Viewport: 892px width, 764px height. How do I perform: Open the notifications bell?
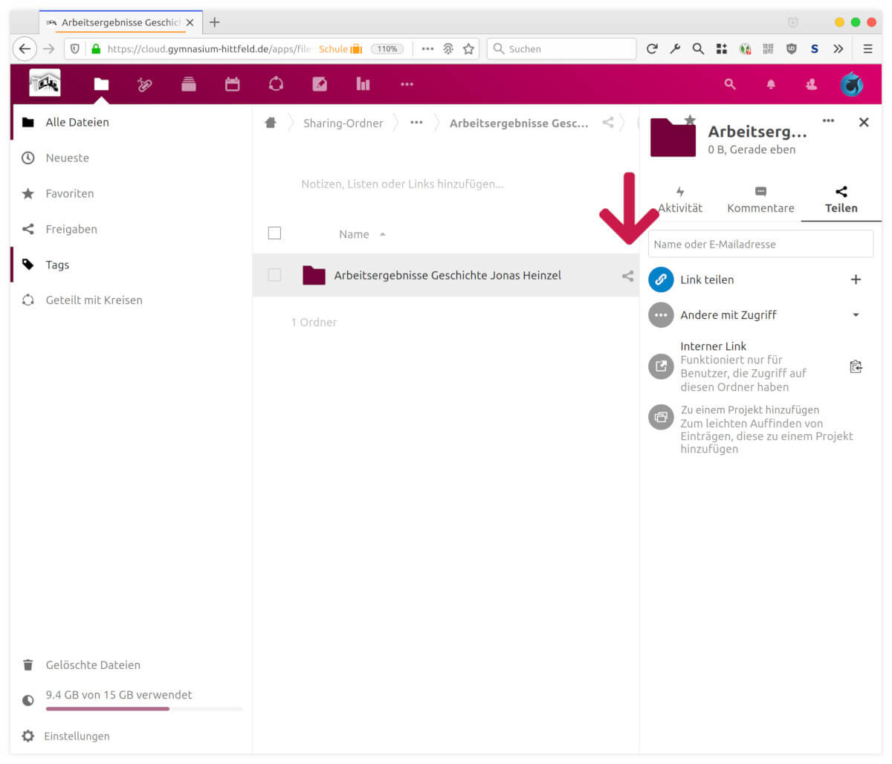[771, 85]
